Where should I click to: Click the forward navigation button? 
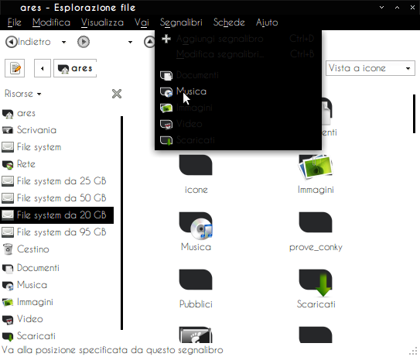tap(84, 42)
